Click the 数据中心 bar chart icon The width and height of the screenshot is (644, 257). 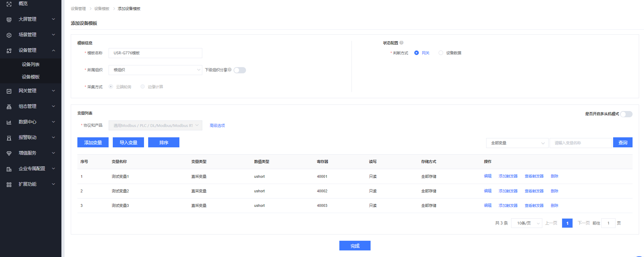coord(9,122)
